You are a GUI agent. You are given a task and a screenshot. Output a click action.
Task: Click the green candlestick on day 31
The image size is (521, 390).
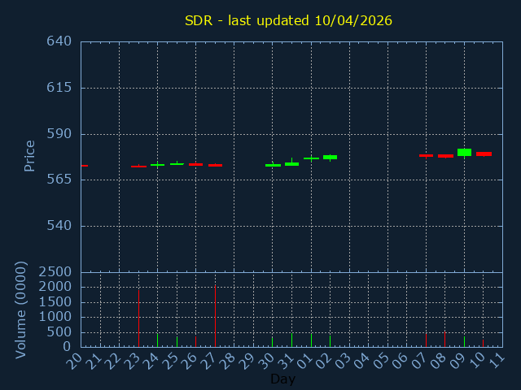pyautogui.click(x=291, y=163)
